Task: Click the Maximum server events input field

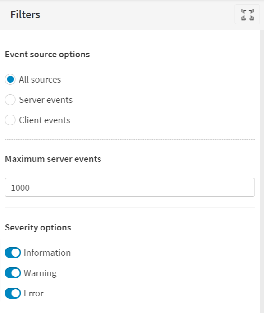Action: (x=130, y=187)
